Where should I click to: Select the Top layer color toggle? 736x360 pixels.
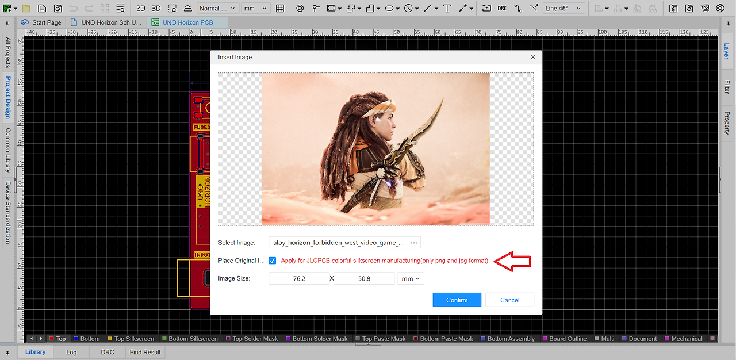pos(51,339)
